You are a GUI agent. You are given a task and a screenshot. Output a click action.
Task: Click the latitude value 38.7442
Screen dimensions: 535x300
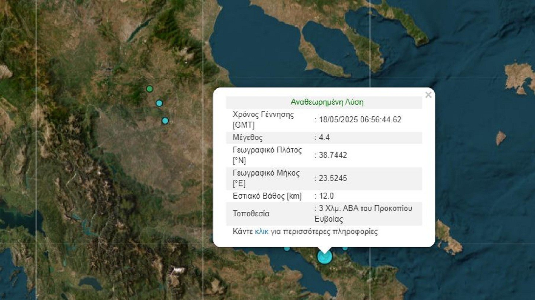pyautogui.click(x=333, y=155)
